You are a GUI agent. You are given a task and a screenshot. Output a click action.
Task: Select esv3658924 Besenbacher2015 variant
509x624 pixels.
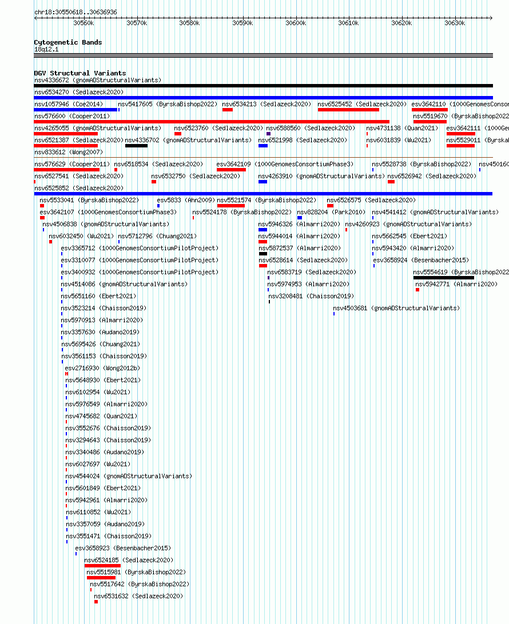pyautogui.click(x=421, y=259)
